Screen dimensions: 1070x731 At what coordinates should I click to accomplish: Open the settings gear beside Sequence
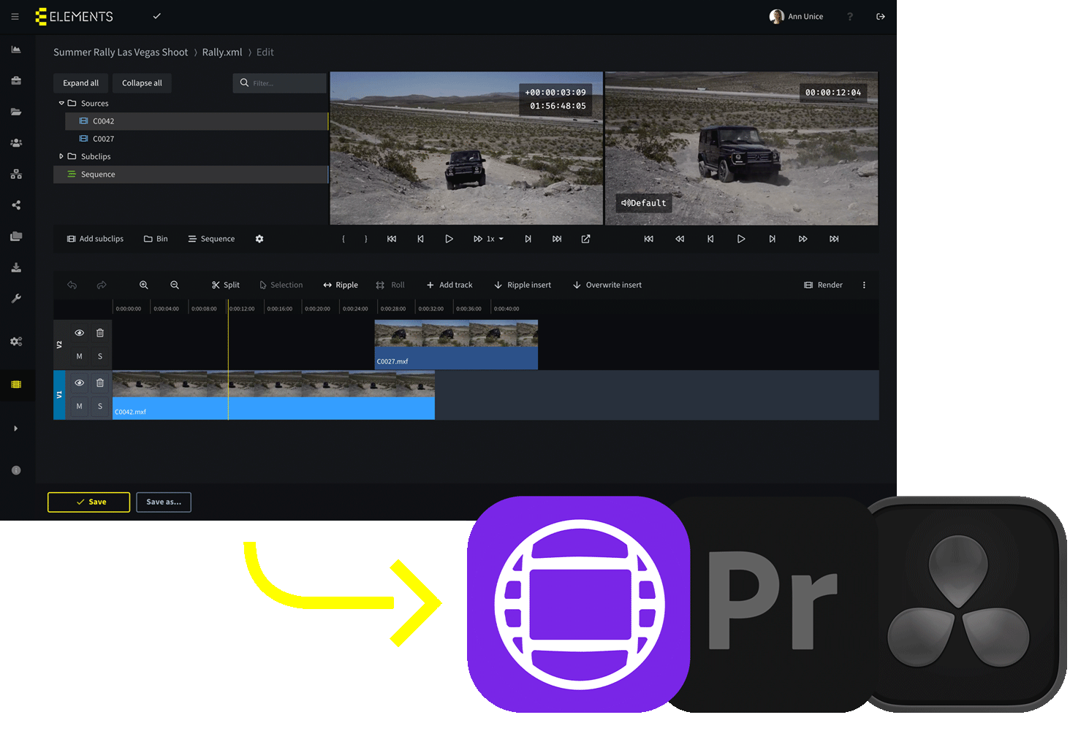[259, 239]
